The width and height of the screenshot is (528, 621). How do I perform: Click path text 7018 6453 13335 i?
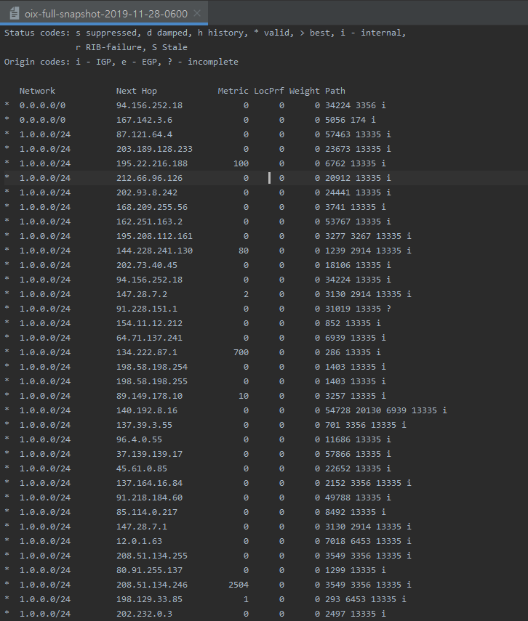point(368,541)
